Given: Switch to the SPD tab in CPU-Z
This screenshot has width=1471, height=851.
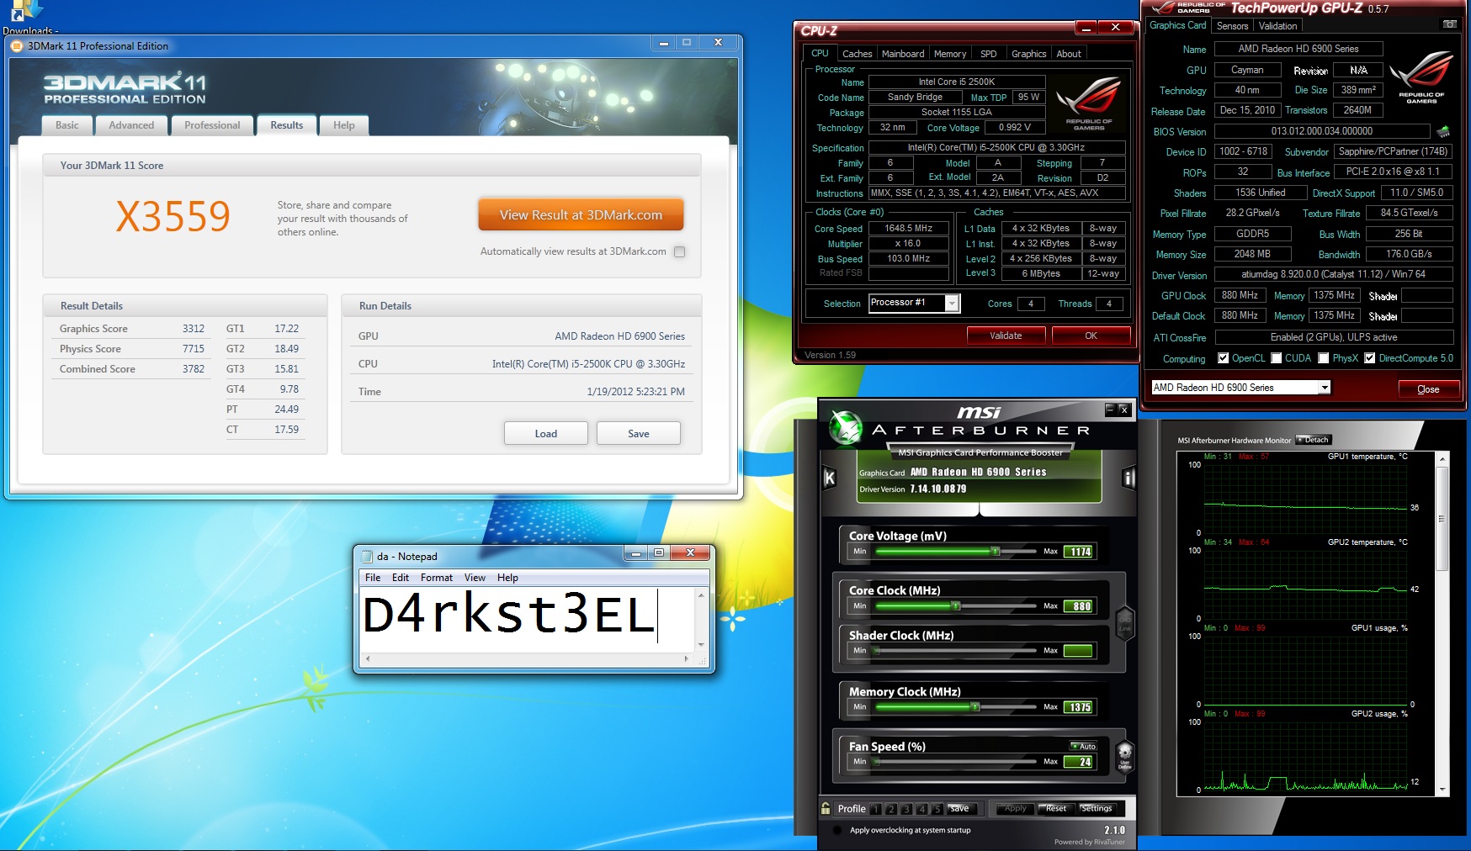Looking at the screenshot, I should point(988,54).
